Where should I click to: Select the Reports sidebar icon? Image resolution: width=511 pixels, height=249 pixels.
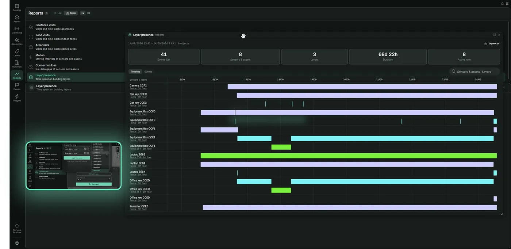(17, 75)
